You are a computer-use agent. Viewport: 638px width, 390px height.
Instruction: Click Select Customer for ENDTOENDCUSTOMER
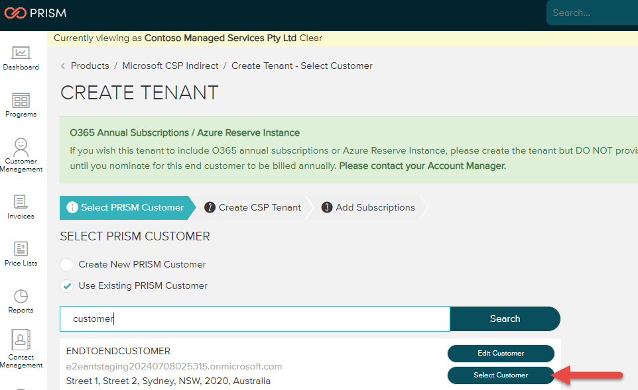pos(501,375)
